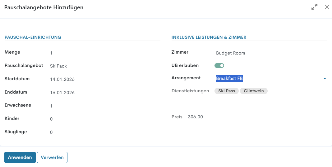The height and width of the screenshot is (167, 332).
Task: Click the Startdatum 14.01.2026 field
Action: click(x=62, y=79)
